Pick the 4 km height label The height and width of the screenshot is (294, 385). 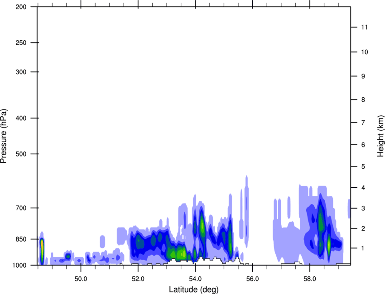point(363,188)
